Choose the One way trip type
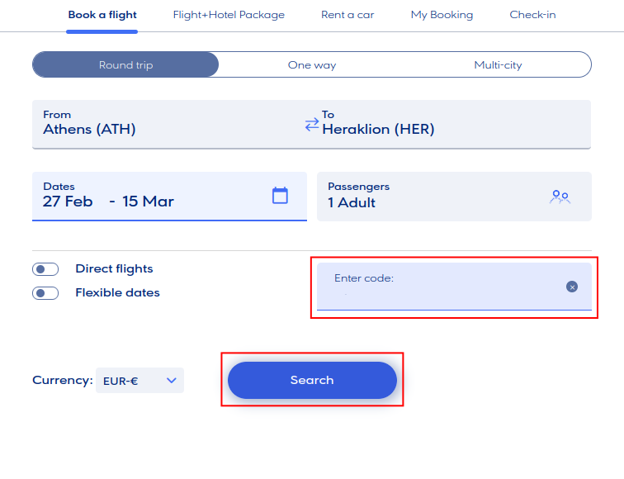 click(312, 64)
